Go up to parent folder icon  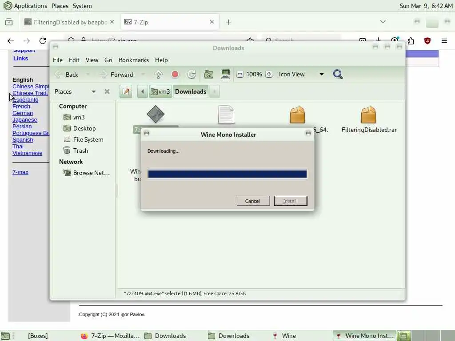(x=159, y=75)
